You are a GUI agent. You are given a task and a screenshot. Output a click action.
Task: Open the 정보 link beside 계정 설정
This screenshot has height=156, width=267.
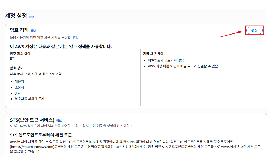point(32,17)
